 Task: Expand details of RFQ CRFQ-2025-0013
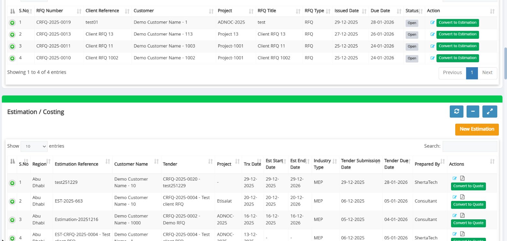point(12,35)
